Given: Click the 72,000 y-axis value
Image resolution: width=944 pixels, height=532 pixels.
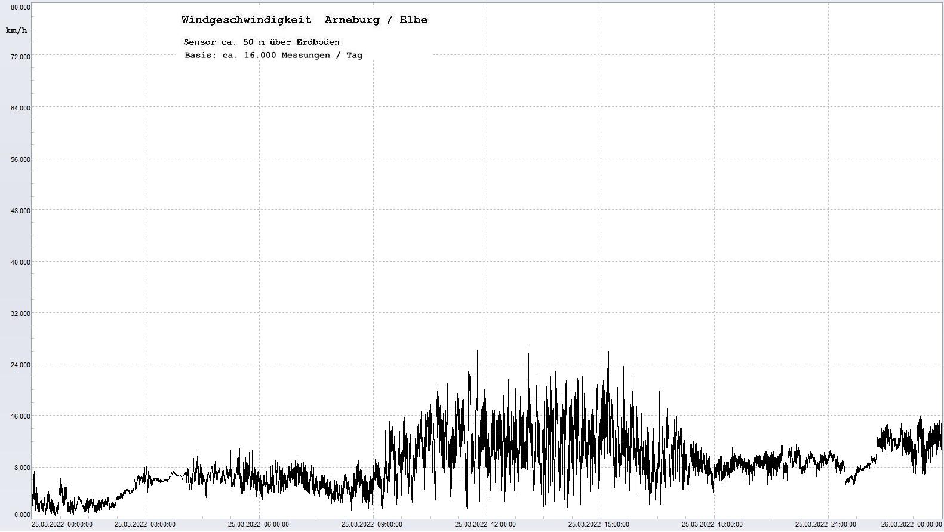Looking at the screenshot, I should (21, 57).
